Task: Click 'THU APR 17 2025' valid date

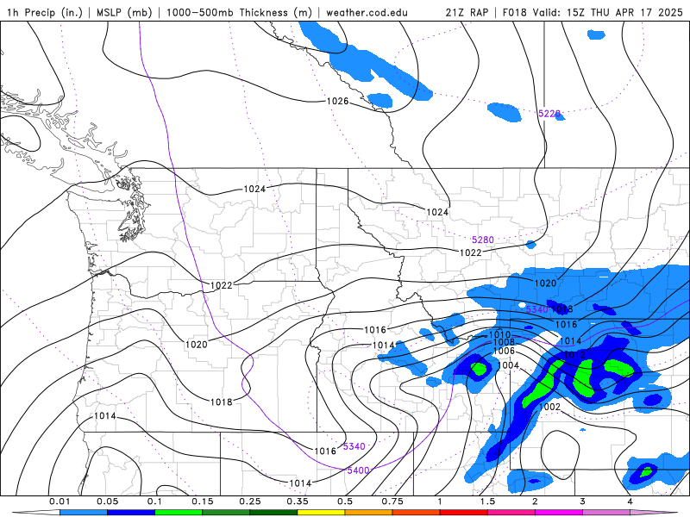Action: (x=637, y=12)
